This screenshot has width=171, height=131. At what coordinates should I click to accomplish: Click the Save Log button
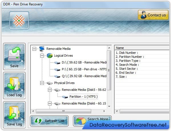14,115
